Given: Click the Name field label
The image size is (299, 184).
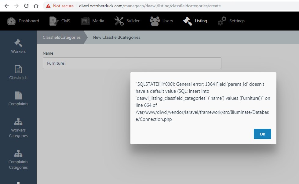Looking at the screenshot, I should (x=48, y=53).
